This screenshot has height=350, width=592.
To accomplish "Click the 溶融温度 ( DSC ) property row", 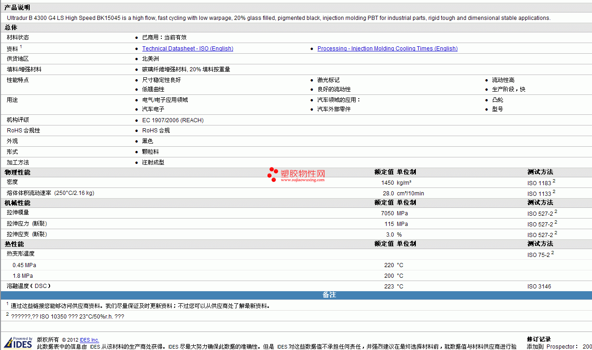I will point(296,286).
